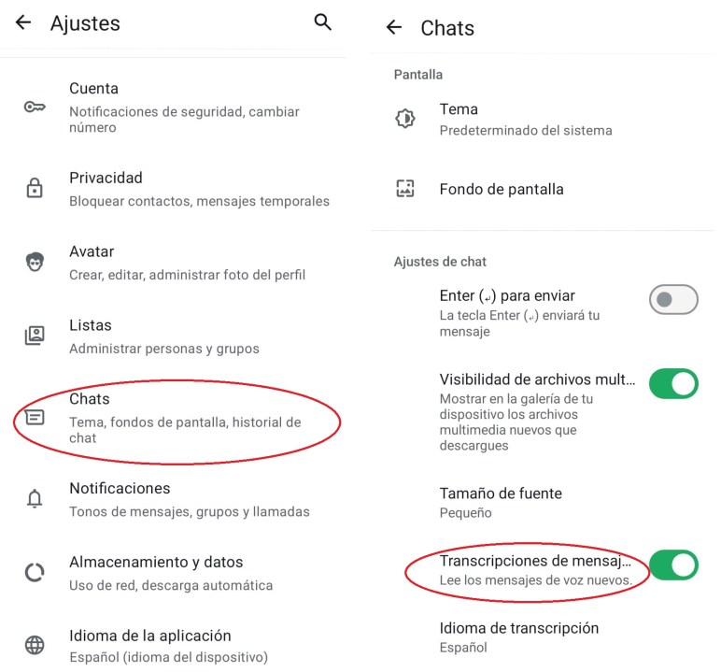Image resolution: width=721 pixels, height=672 pixels.
Task: Tap the padlock icon for Privacidad
Action: pyautogui.click(x=35, y=188)
